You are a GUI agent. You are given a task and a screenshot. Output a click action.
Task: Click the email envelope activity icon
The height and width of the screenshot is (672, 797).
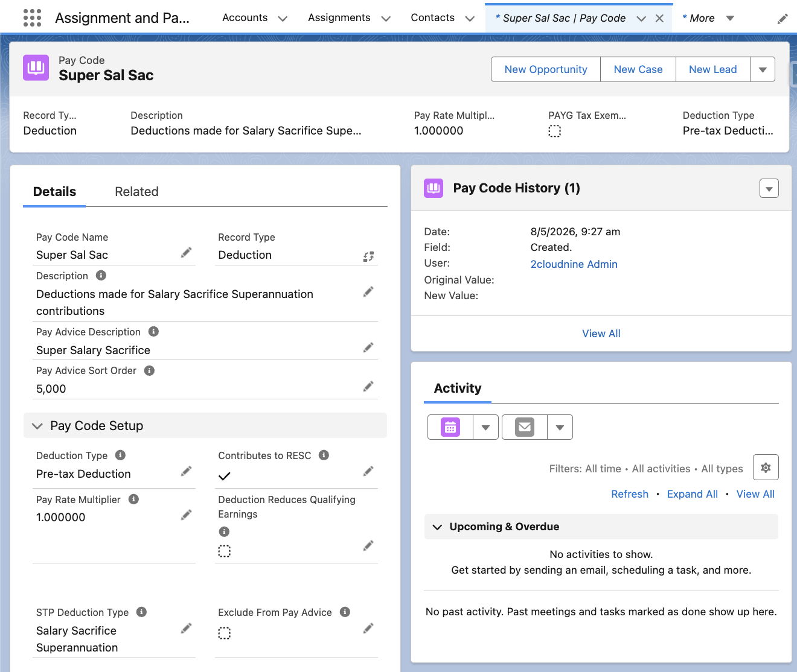525,427
